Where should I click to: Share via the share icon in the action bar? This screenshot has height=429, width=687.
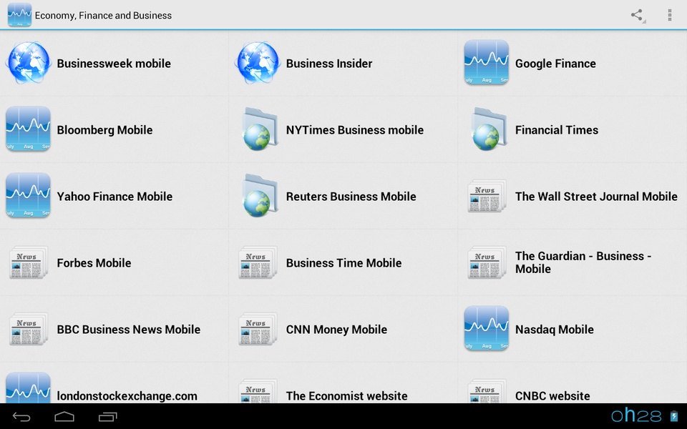pyautogui.click(x=638, y=15)
